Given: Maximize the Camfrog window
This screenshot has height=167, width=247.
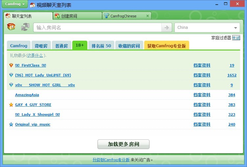Looking at the screenshot, I should pos(226,4).
